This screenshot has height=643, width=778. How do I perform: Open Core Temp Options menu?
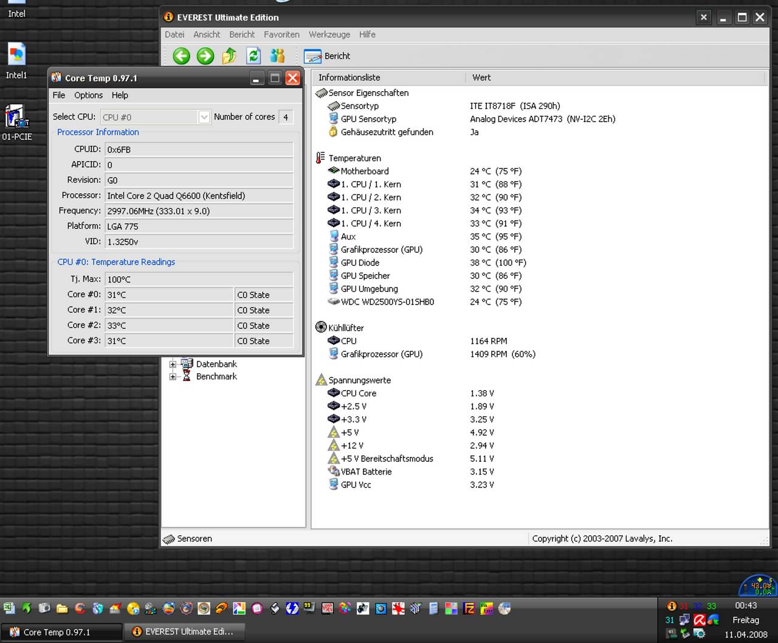89,95
